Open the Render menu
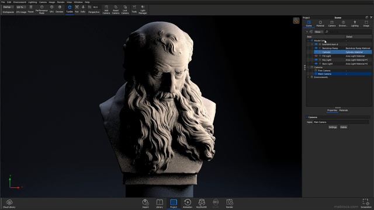Screen dimensions: 374x210 point(61,2)
